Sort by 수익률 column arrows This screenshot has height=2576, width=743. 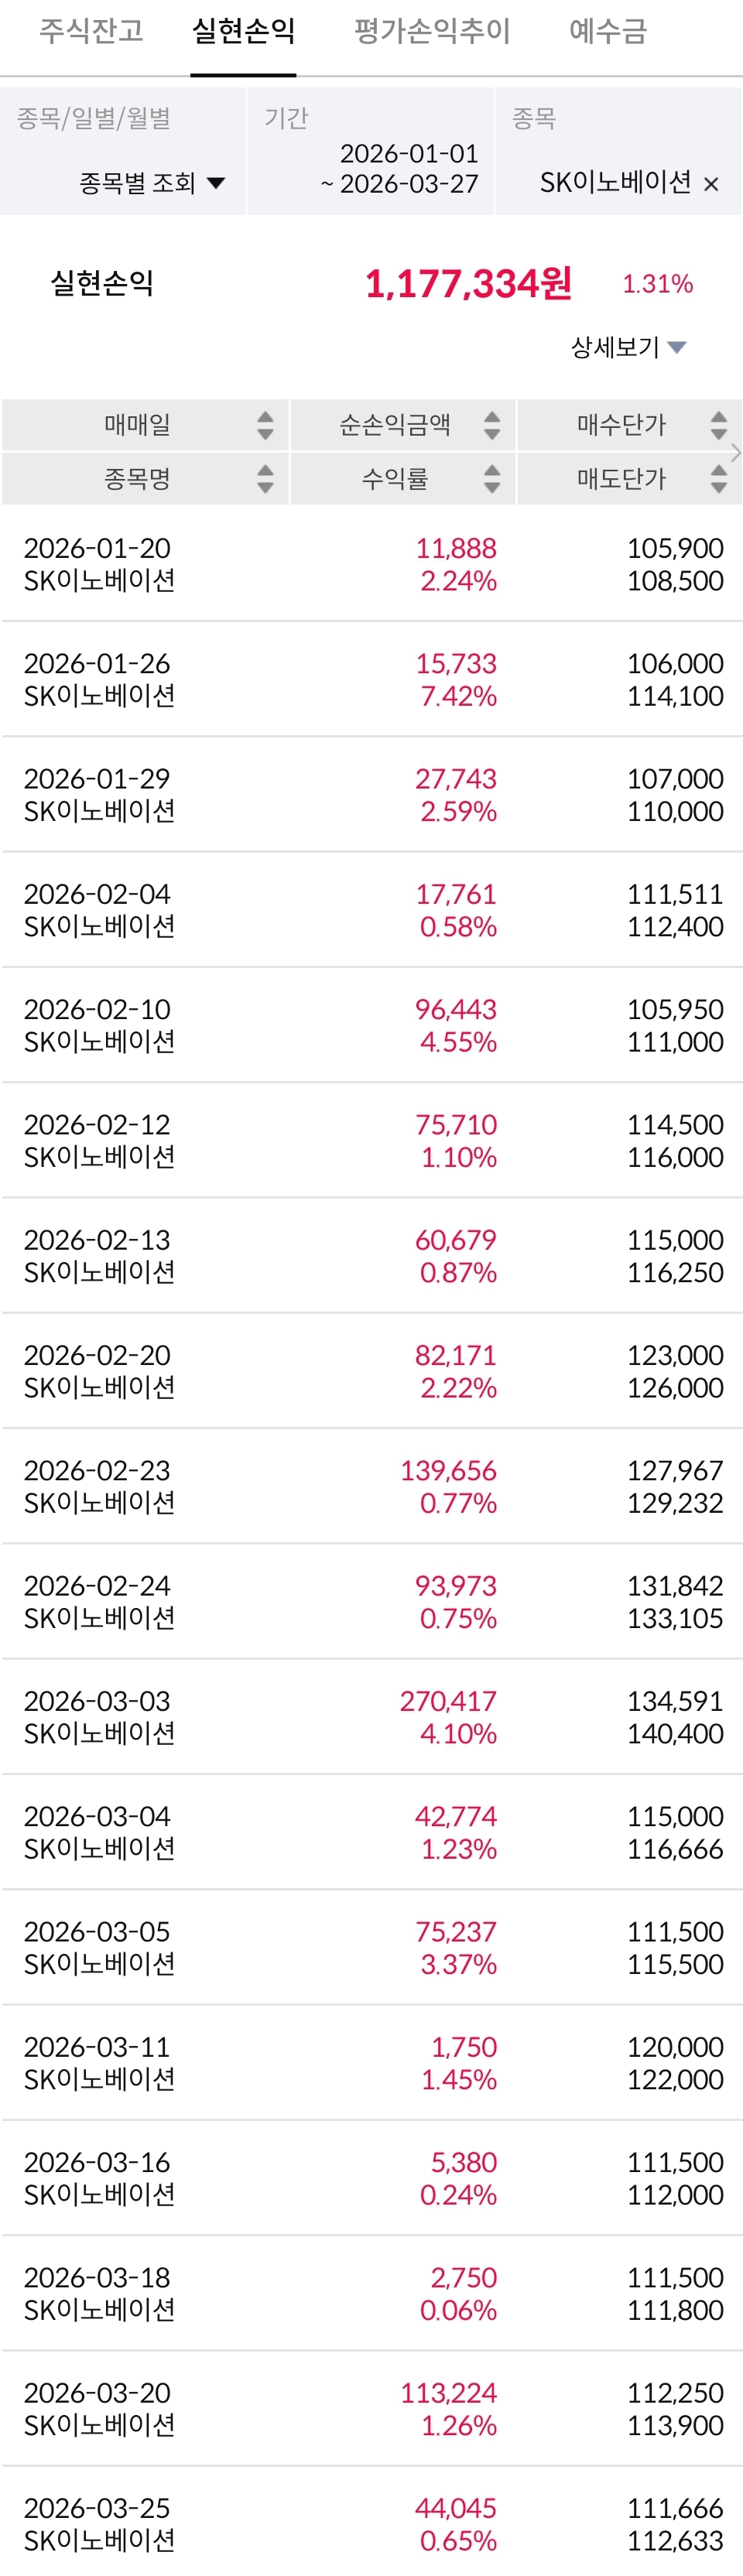tap(491, 479)
